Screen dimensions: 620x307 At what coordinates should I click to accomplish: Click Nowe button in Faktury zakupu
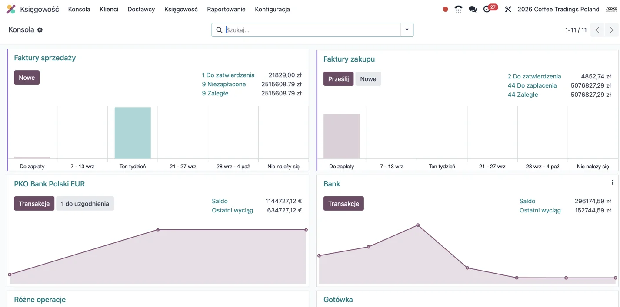368,79
